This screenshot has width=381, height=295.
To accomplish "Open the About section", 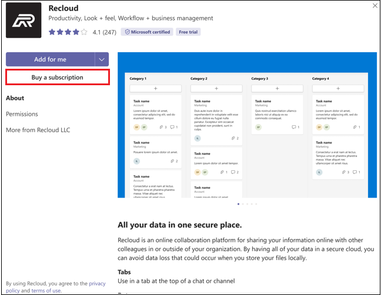I will tap(15, 98).
